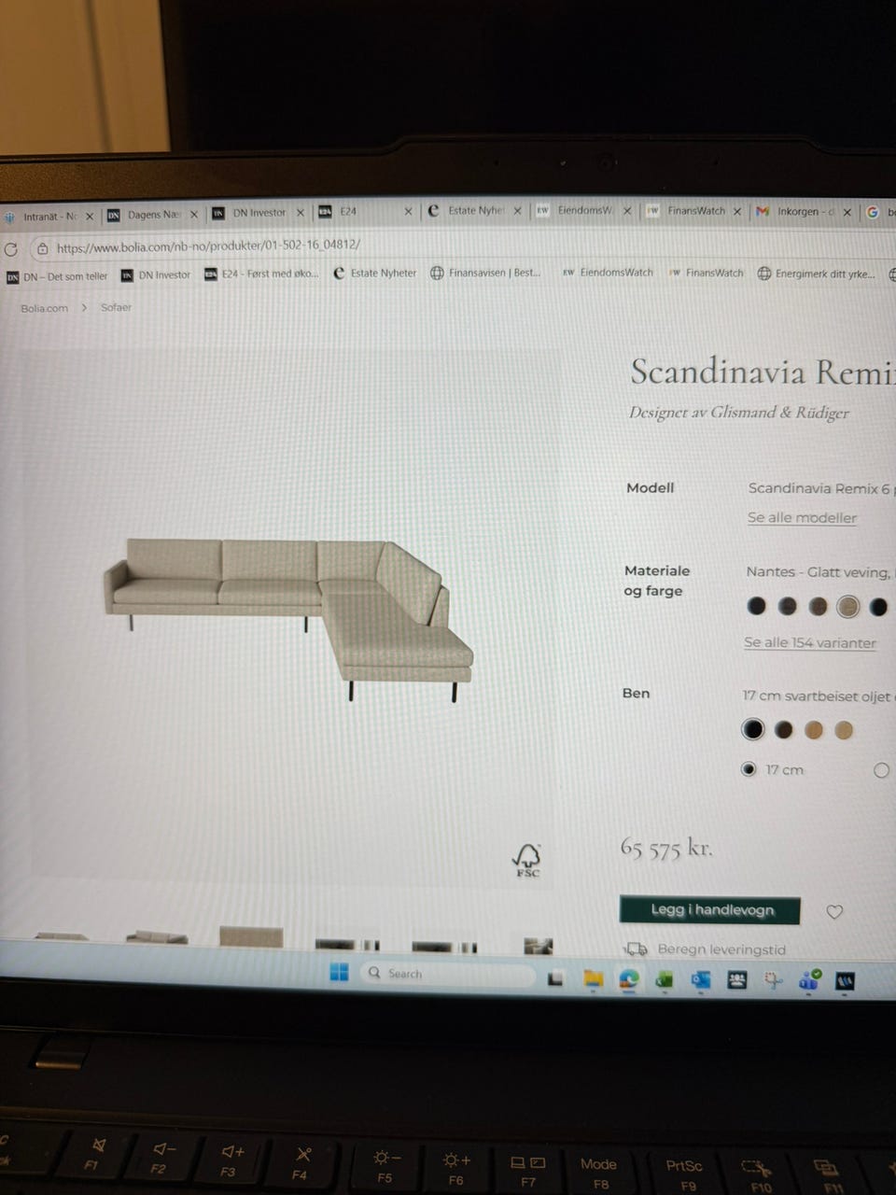Open 'DN – Det som teller' bookmark

57,276
